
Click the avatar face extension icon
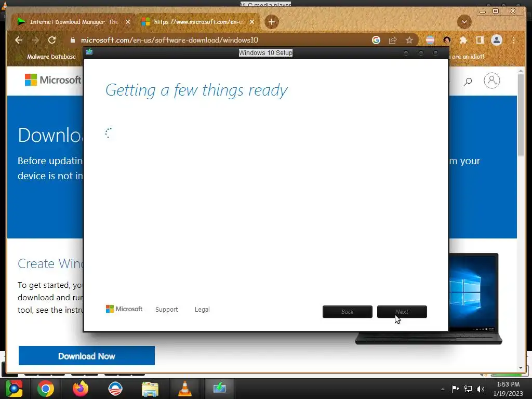point(447,40)
